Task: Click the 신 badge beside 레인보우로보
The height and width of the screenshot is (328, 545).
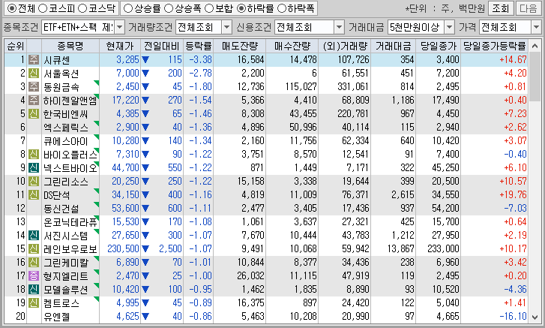Action: (x=34, y=248)
